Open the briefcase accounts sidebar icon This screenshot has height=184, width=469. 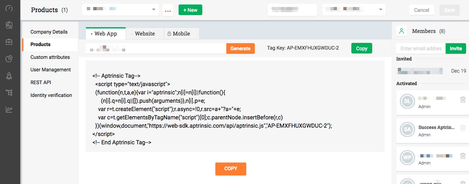click(9, 42)
